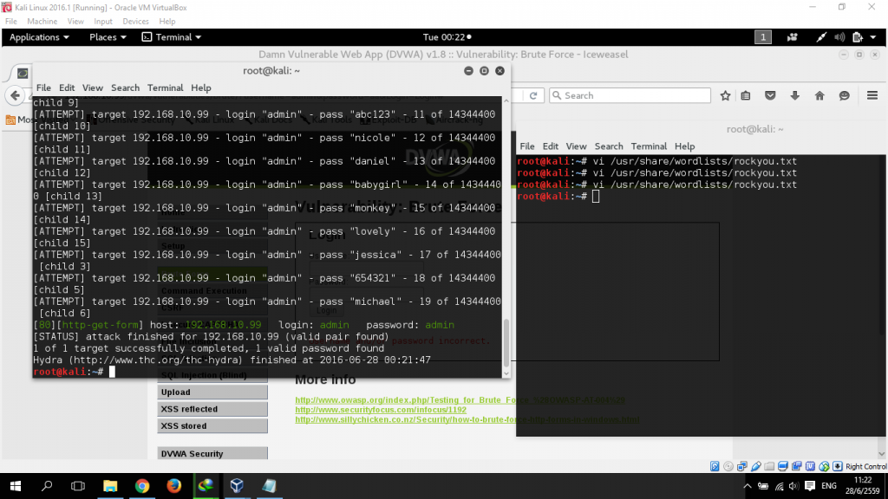Navigate to home page in Iceweasel
This screenshot has width=888, height=499.
pyautogui.click(x=818, y=96)
